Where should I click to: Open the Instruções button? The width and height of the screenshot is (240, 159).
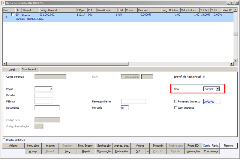click(x=33, y=145)
